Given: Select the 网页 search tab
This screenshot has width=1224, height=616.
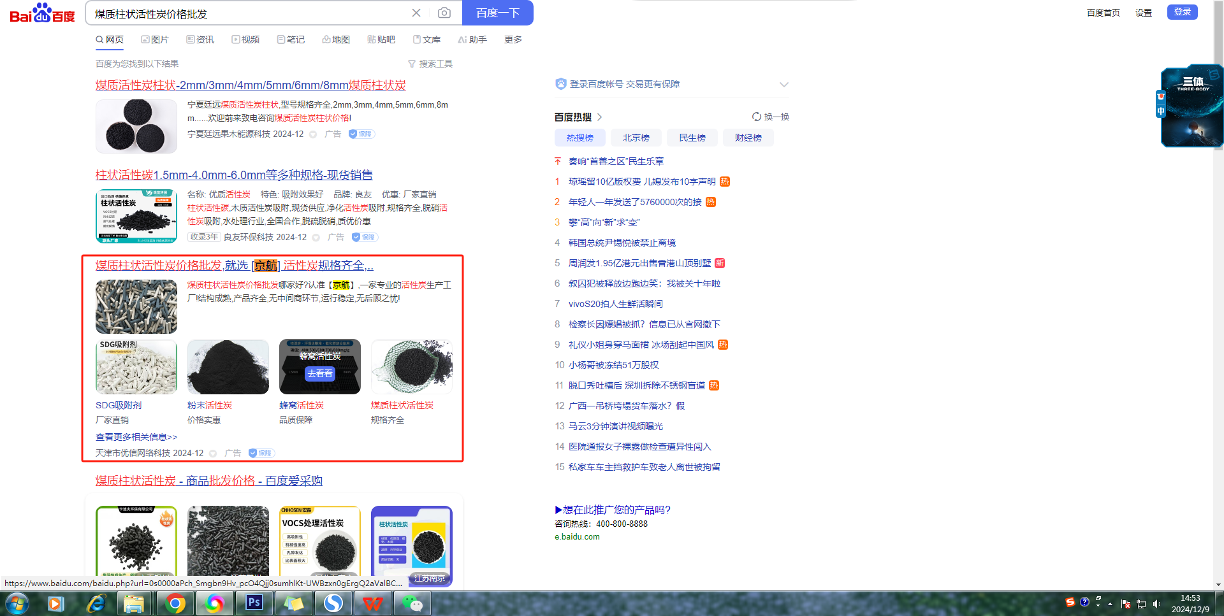Looking at the screenshot, I should (x=110, y=39).
